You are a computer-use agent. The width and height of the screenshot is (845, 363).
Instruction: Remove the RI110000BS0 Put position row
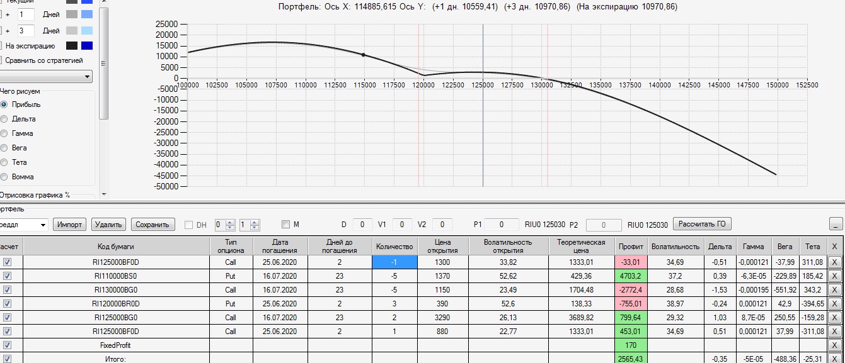click(834, 276)
